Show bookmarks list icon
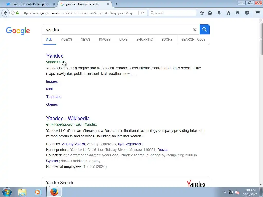The width and height of the screenshot is (263, 197). pos(210,13)
